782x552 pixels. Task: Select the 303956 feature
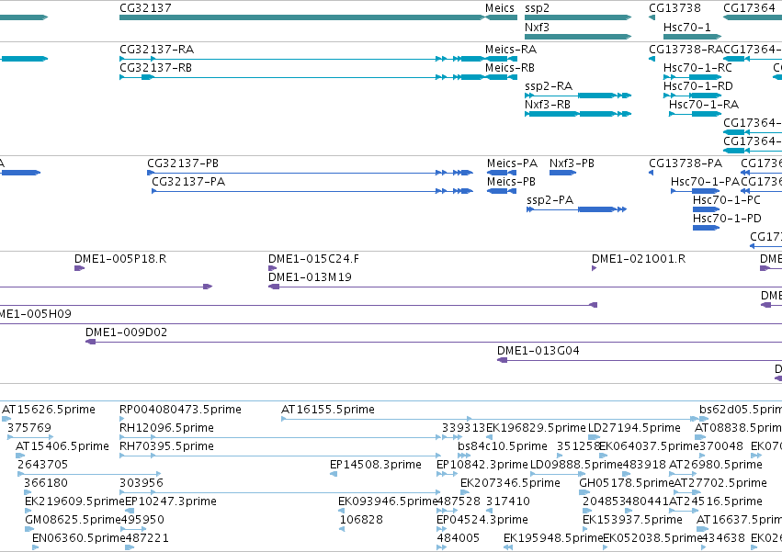pyautogui.click(x=281, y=492)
